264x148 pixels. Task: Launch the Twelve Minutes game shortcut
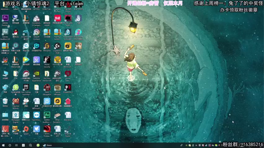tap(57, 87)
